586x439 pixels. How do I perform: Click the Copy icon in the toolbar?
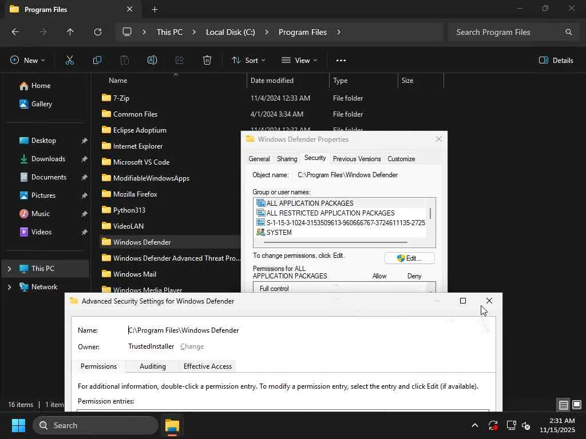pyautogui.click(x=97, y=60)
